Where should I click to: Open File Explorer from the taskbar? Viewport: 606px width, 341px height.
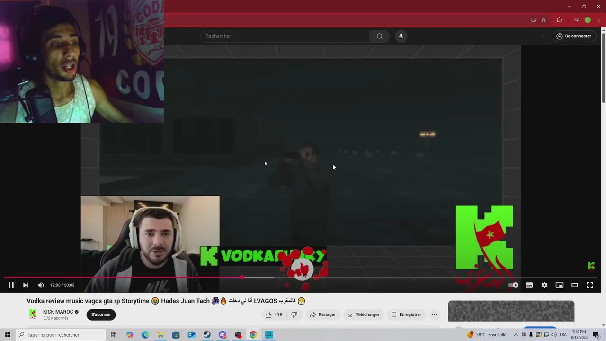(160, 335)
